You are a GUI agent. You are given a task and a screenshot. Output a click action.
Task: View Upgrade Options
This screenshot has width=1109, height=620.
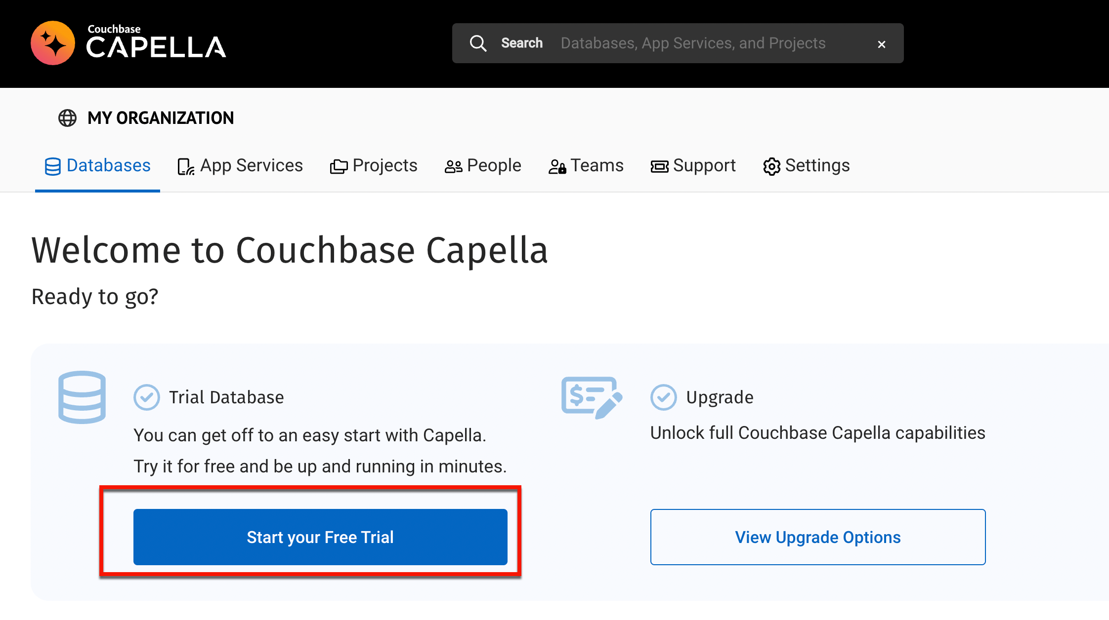[818, 537]
